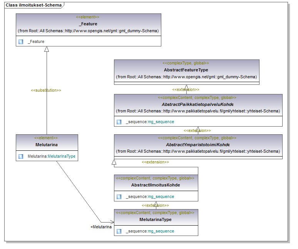Select the <<element>> stereotype of _Feature
Image resolution: width=298 pixels, height=249 pixels.
88,17
